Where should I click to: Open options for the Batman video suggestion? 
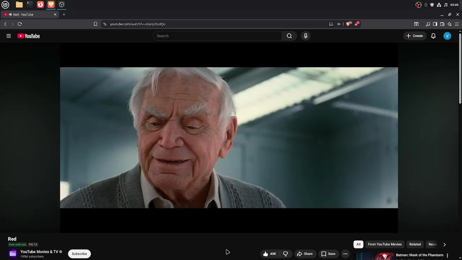pos(448,255)
